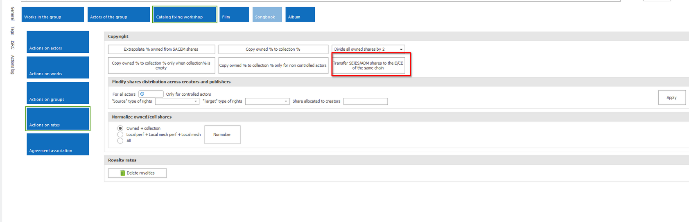Select the All radio option
This screenshot has width=689, height=222.
click(120, 141)
